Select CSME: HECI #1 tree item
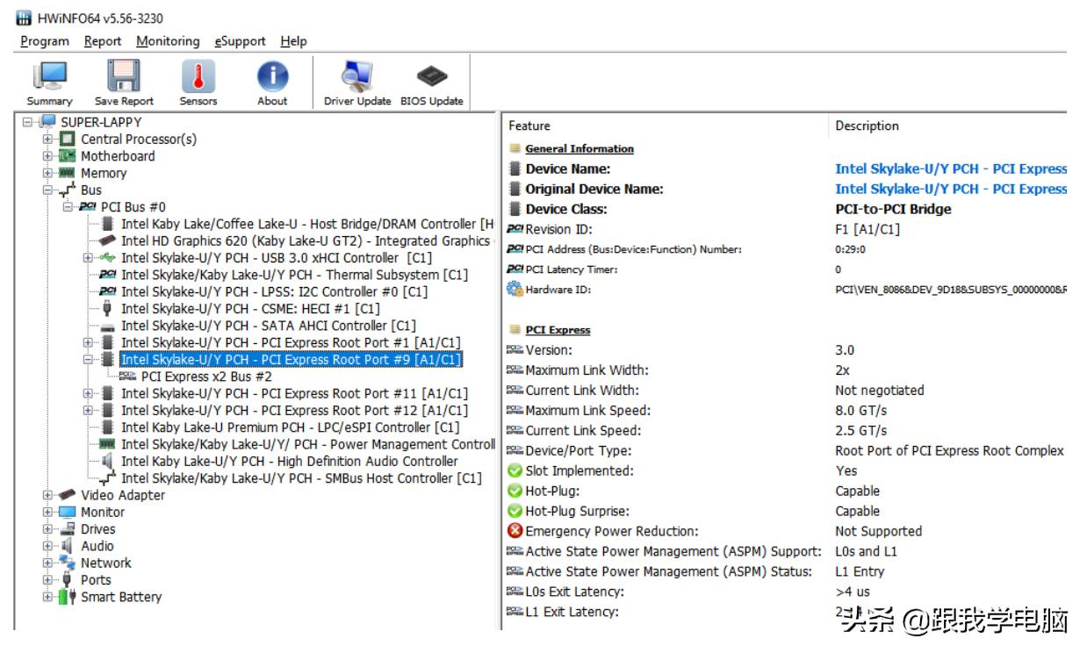Viewport: 1087px width, 653px height. coord(250,309)
